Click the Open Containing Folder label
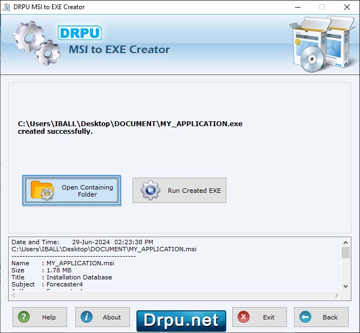Image resolution: width=360 pixels, height=333 pixels. pyautogui.click(x=87, y=191)
